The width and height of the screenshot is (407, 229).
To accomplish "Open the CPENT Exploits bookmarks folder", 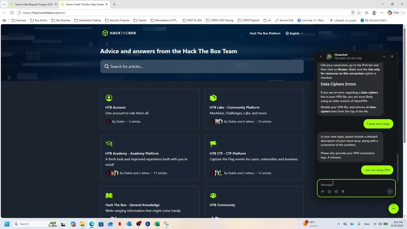I will [248, 20].
